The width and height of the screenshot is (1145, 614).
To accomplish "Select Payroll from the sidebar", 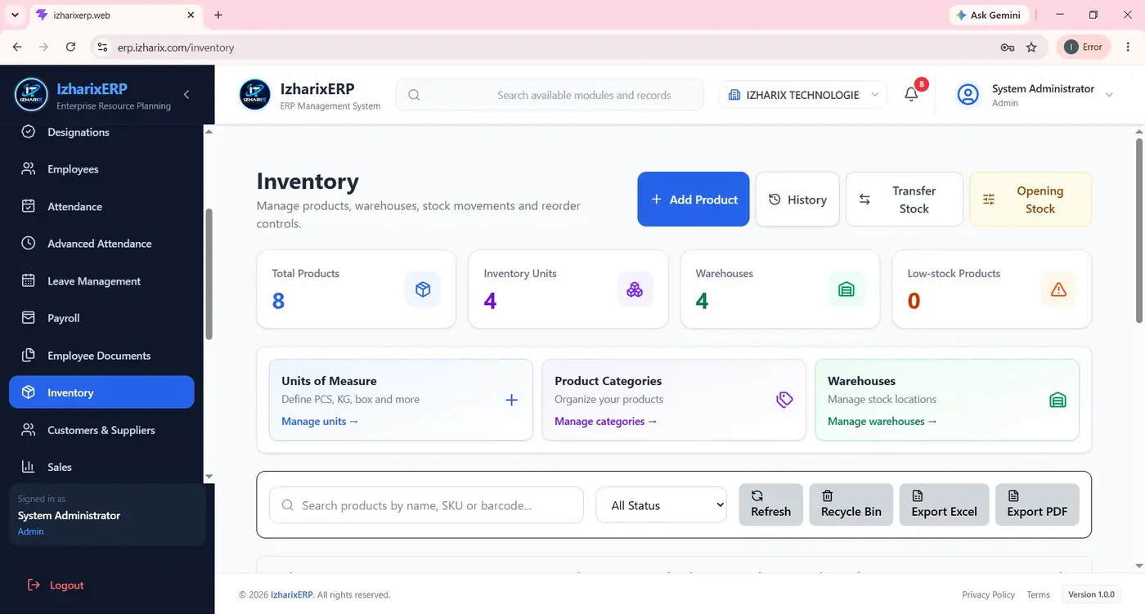I will click(x=101, y=318).
